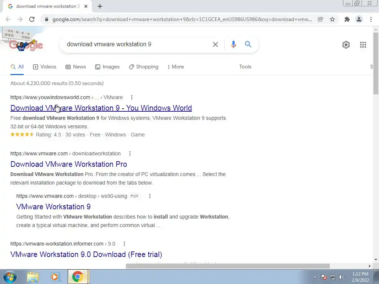Click the vmware-workstation.informer.com URL
This screenshot has height=284, width=379.
[x=63, y=244]
